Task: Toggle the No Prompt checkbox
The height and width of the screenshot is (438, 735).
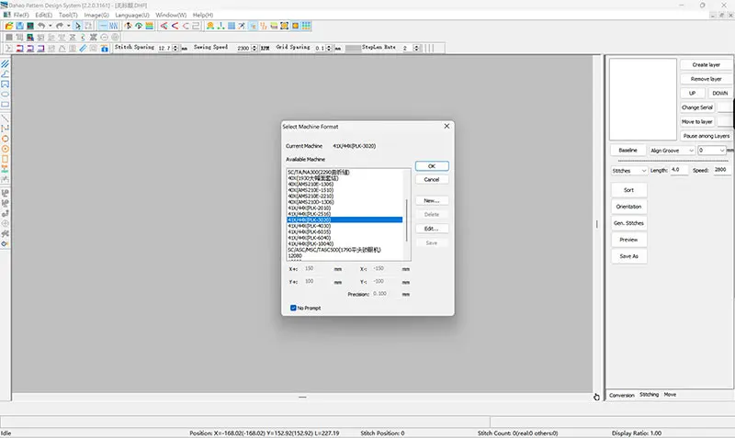Action: [293, 308]
